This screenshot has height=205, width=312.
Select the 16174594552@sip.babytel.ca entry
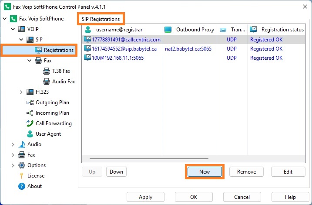[x=124, y=49]
